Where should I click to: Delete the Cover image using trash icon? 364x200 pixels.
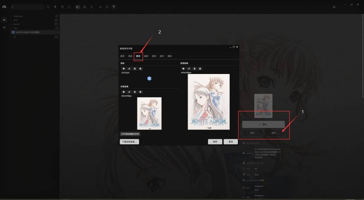click(135, 92)
